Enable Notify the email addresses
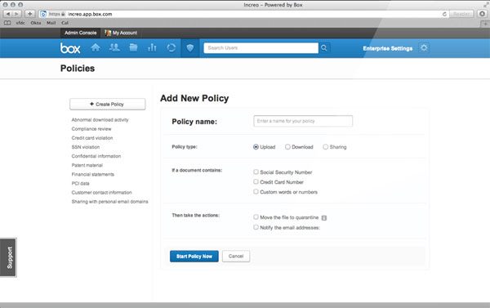 click(x=256, y=227)
